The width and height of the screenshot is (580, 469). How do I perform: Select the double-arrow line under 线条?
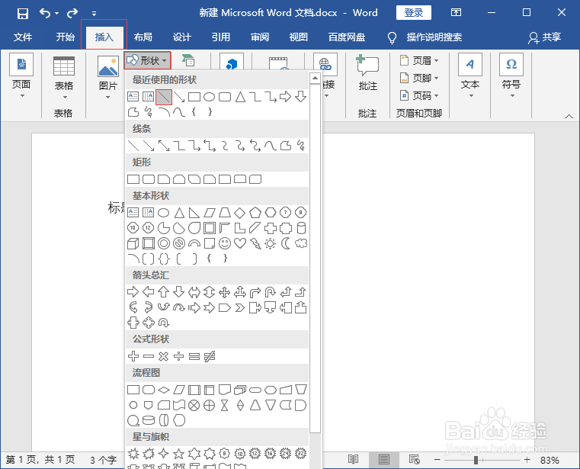click(x=164, y=146)
